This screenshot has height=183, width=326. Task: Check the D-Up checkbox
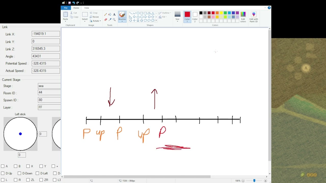coord(3,173)
